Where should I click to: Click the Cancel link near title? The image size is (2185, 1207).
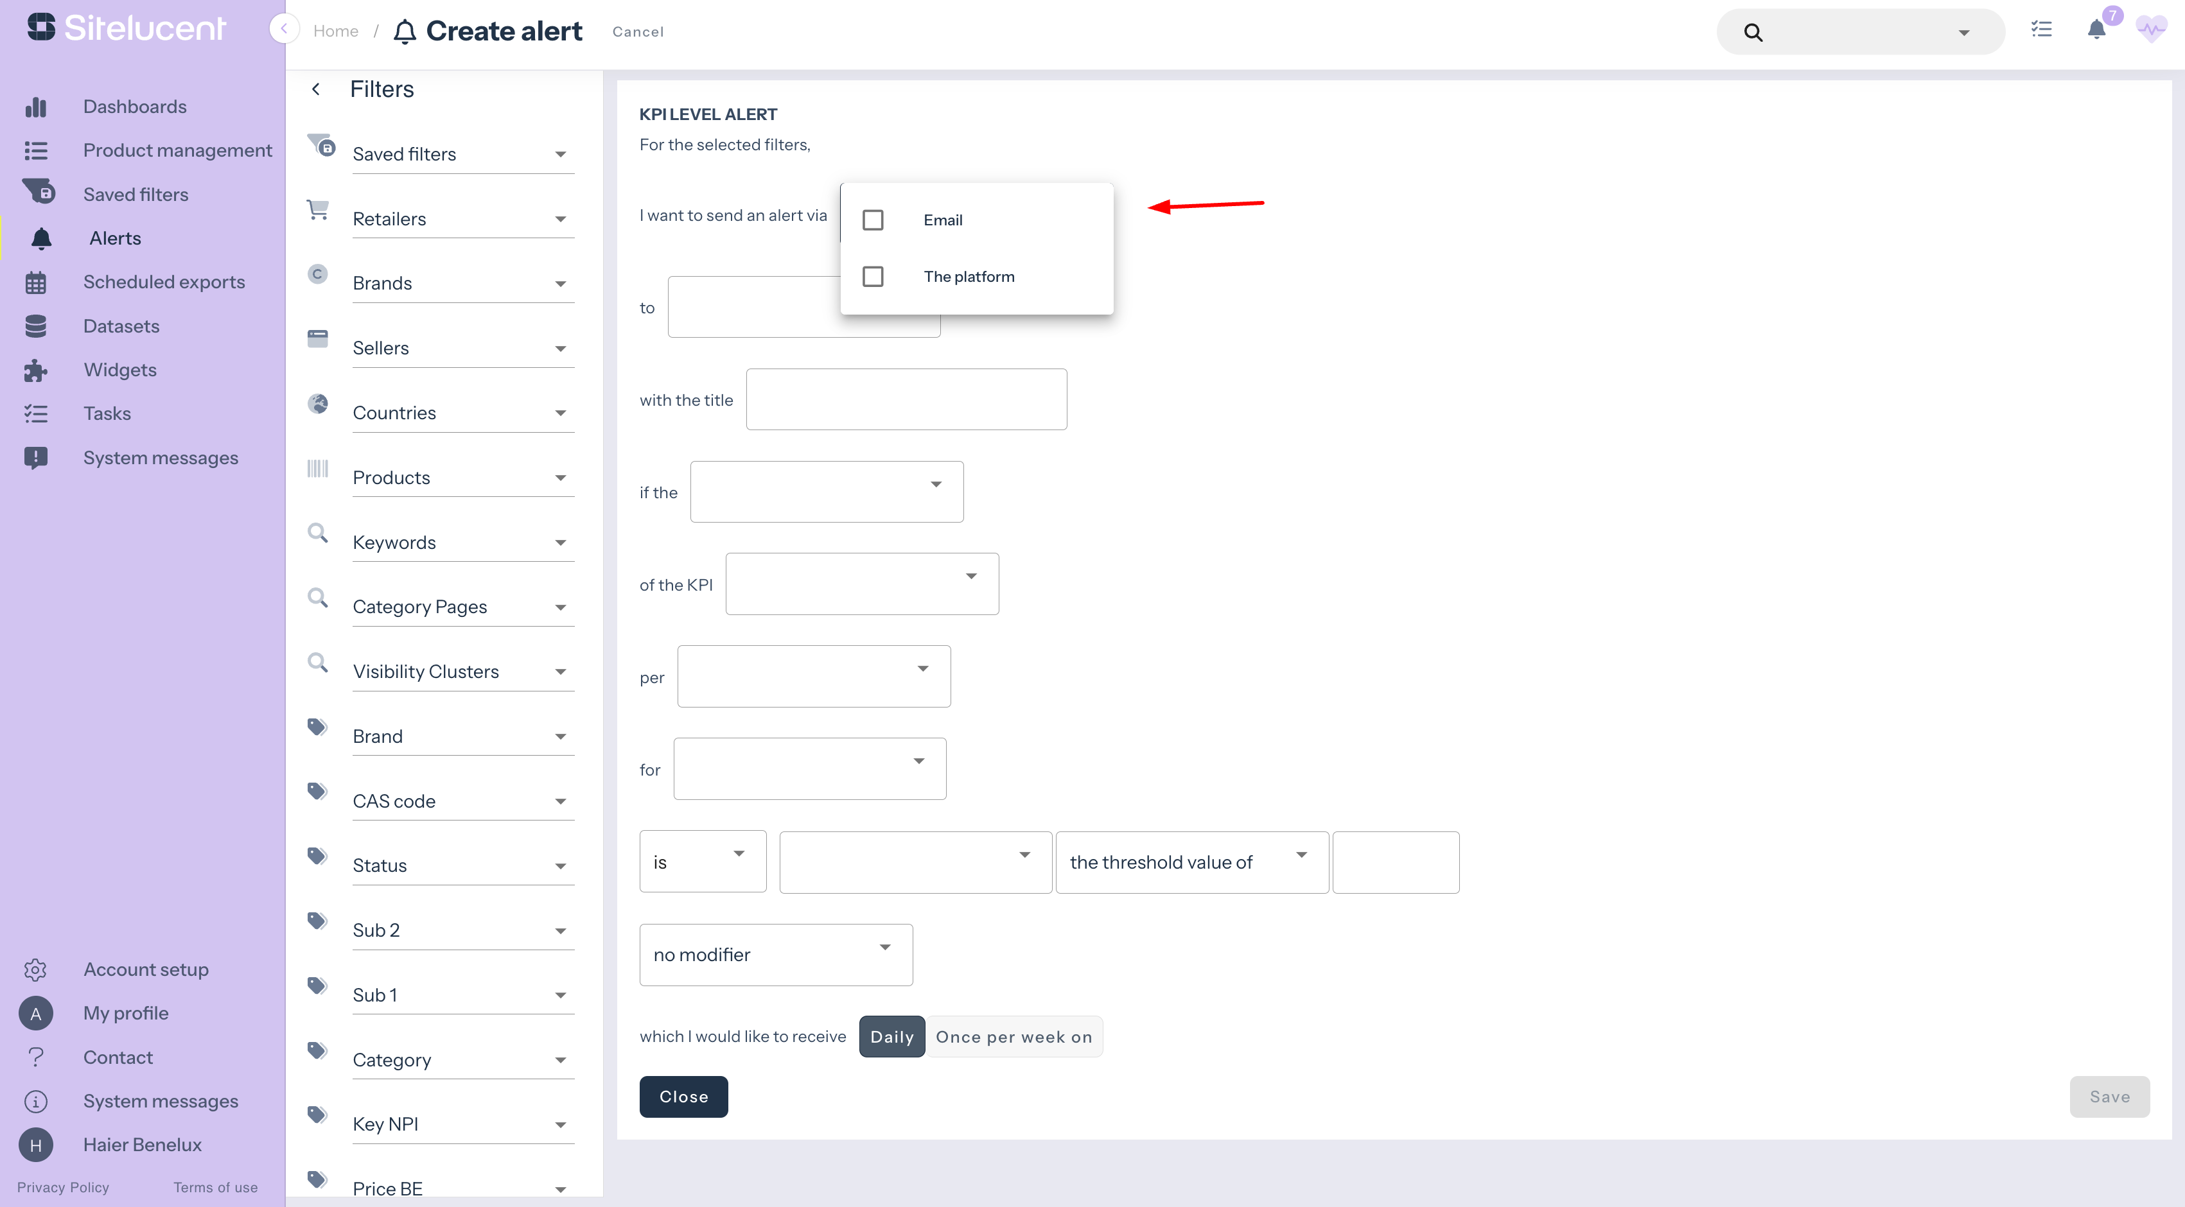pos(638,31)
